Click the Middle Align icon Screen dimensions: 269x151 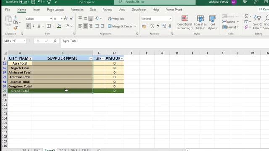click(85, 18)
